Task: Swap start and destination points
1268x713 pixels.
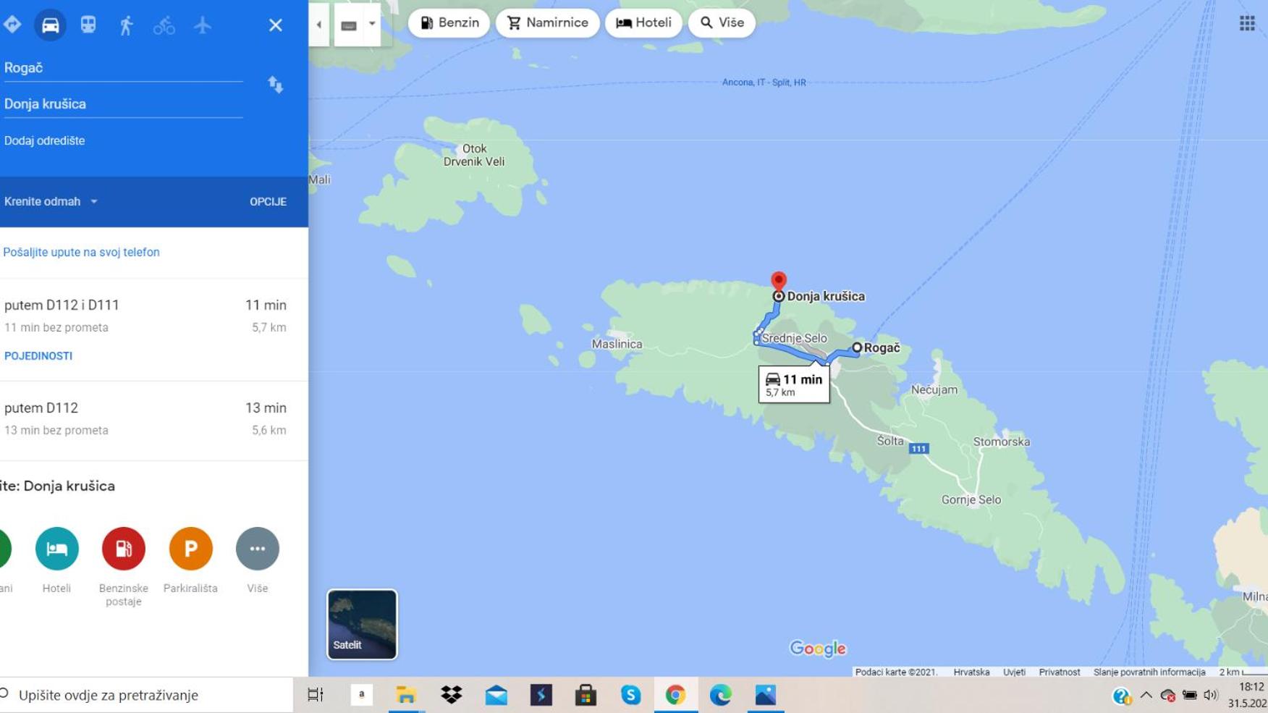Action: (x=276, y=85)
